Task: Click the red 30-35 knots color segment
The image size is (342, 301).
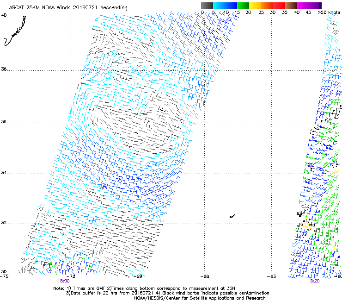Action: click(279, 6)
